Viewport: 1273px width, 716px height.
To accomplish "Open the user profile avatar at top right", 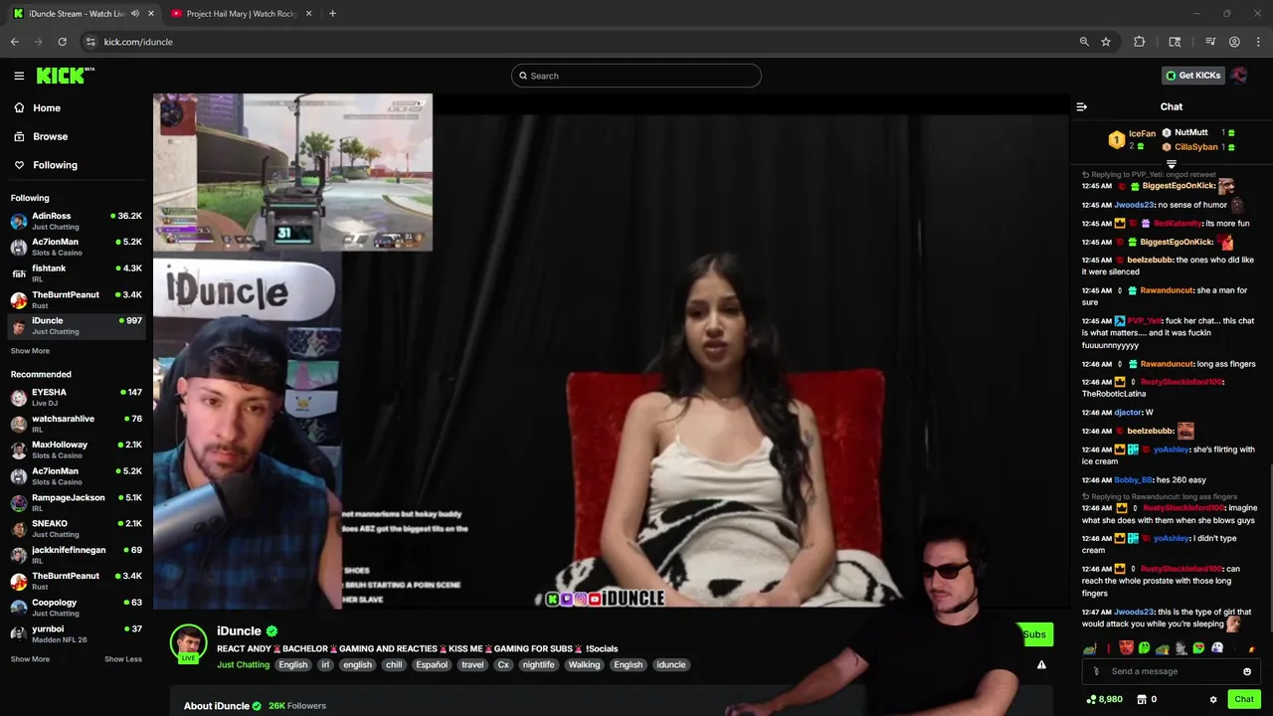I will [x=1239, y=76].
